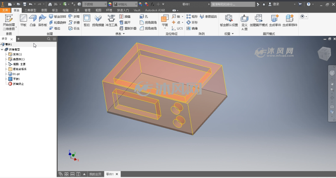Open the Punch Tool (冲压工具)

point(111,21)
